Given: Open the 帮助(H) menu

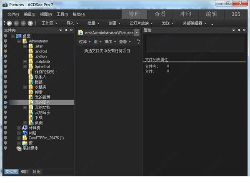Looking at the screenshot, I should coord(78,14).
